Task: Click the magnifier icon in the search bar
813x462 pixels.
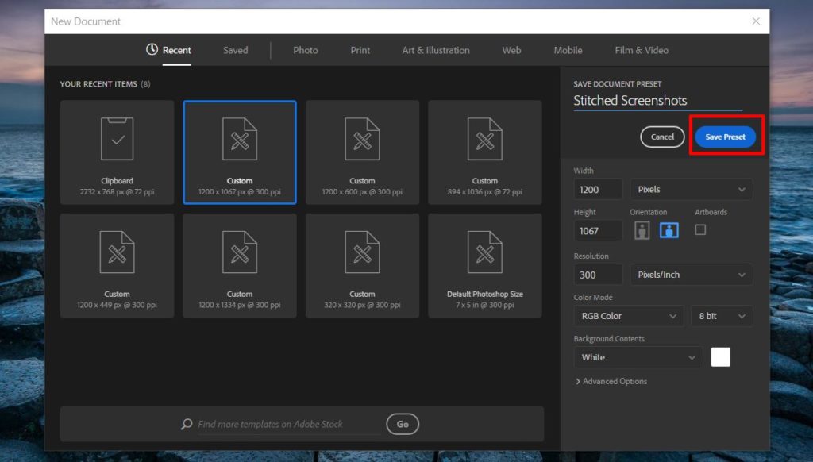Action: (185, 424)
